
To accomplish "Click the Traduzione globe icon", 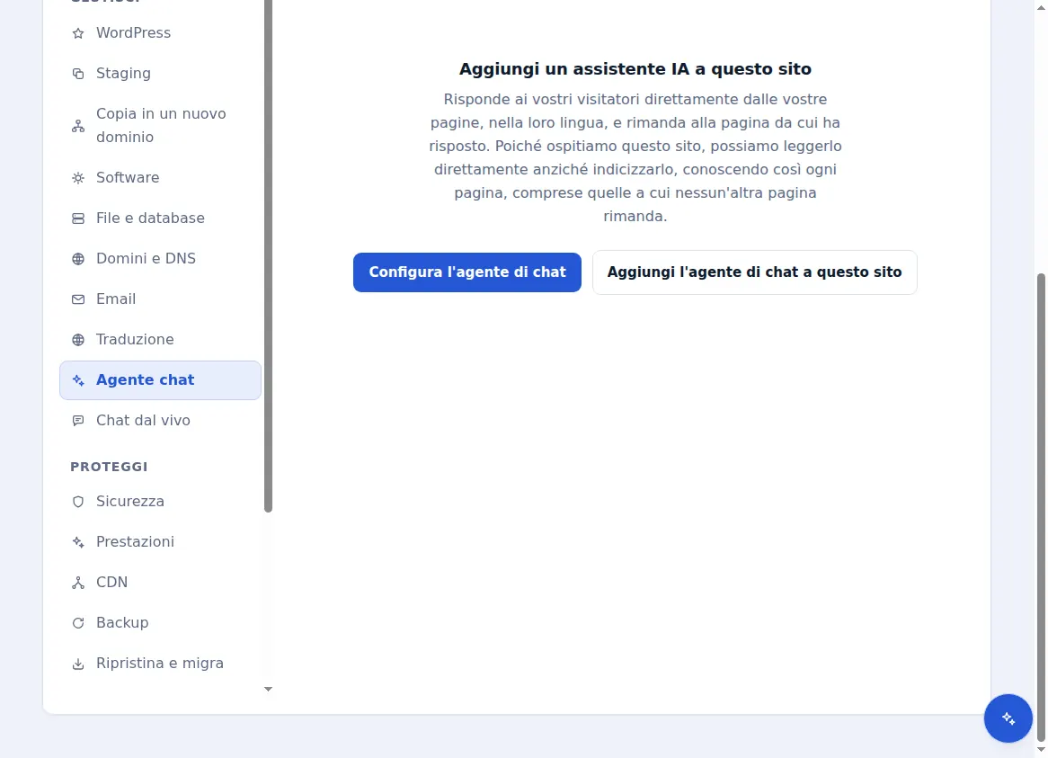I will tap(78, 340).
